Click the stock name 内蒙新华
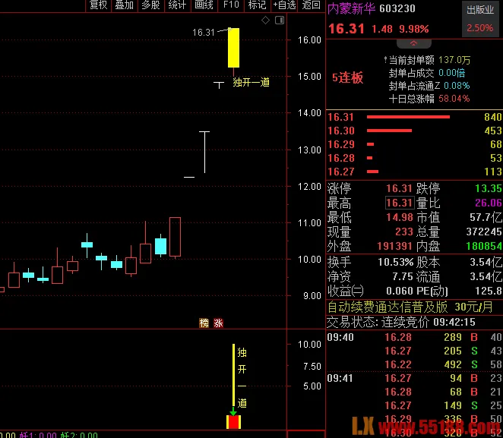 tap(351, 8)
